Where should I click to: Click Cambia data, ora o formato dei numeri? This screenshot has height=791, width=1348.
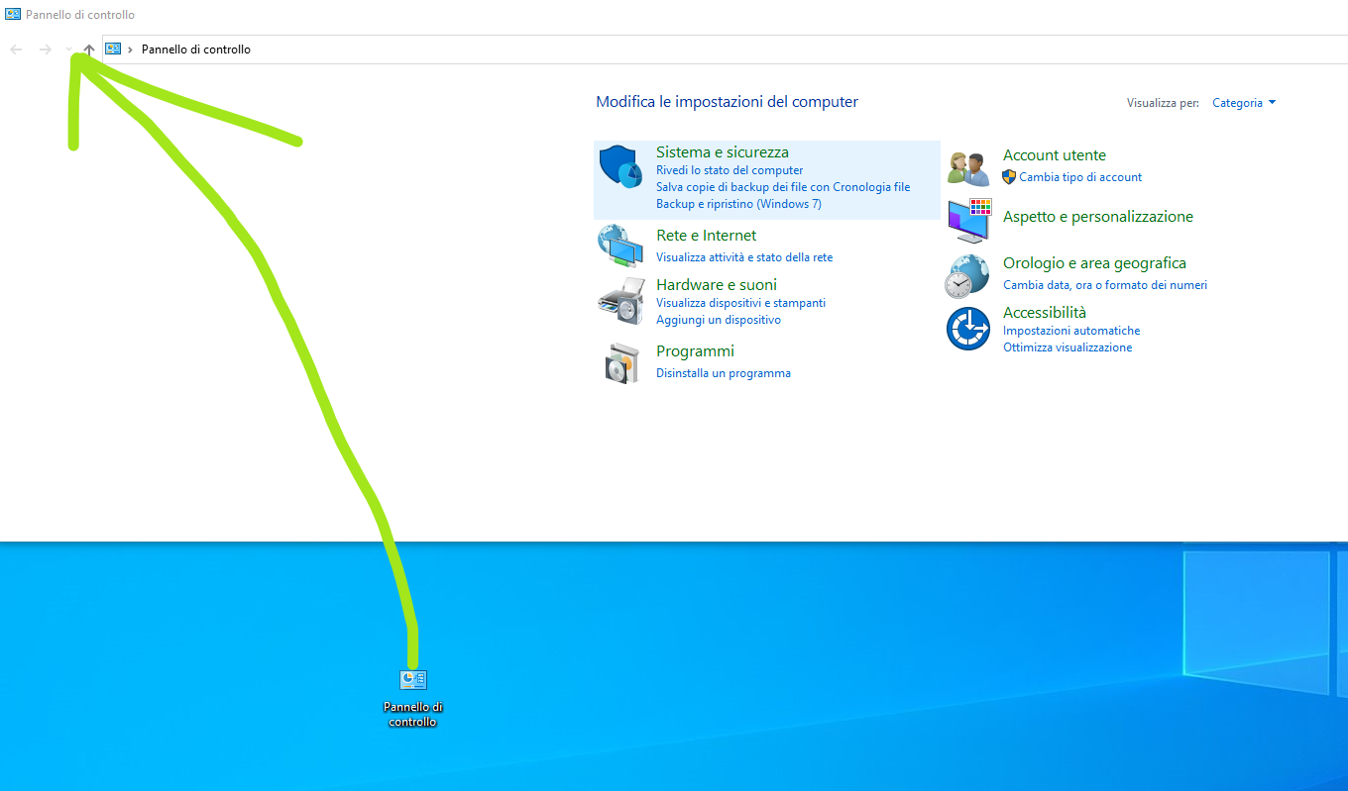click(1105, 285)
